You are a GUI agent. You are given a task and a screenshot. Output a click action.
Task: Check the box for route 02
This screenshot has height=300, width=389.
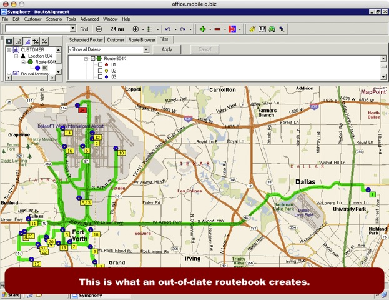[99, 71]
